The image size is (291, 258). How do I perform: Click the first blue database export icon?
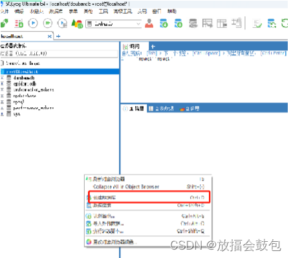point(164,23)
